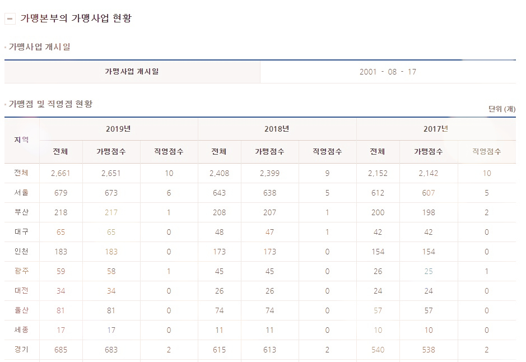Collapse the 가맹본부의 가맹사업 현황 section
The height and width of the screenshot is (362, 526).
10,18
